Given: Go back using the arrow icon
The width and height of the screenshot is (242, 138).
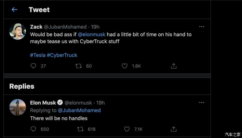Looking at the screenshot, I should tap(14, 10).
